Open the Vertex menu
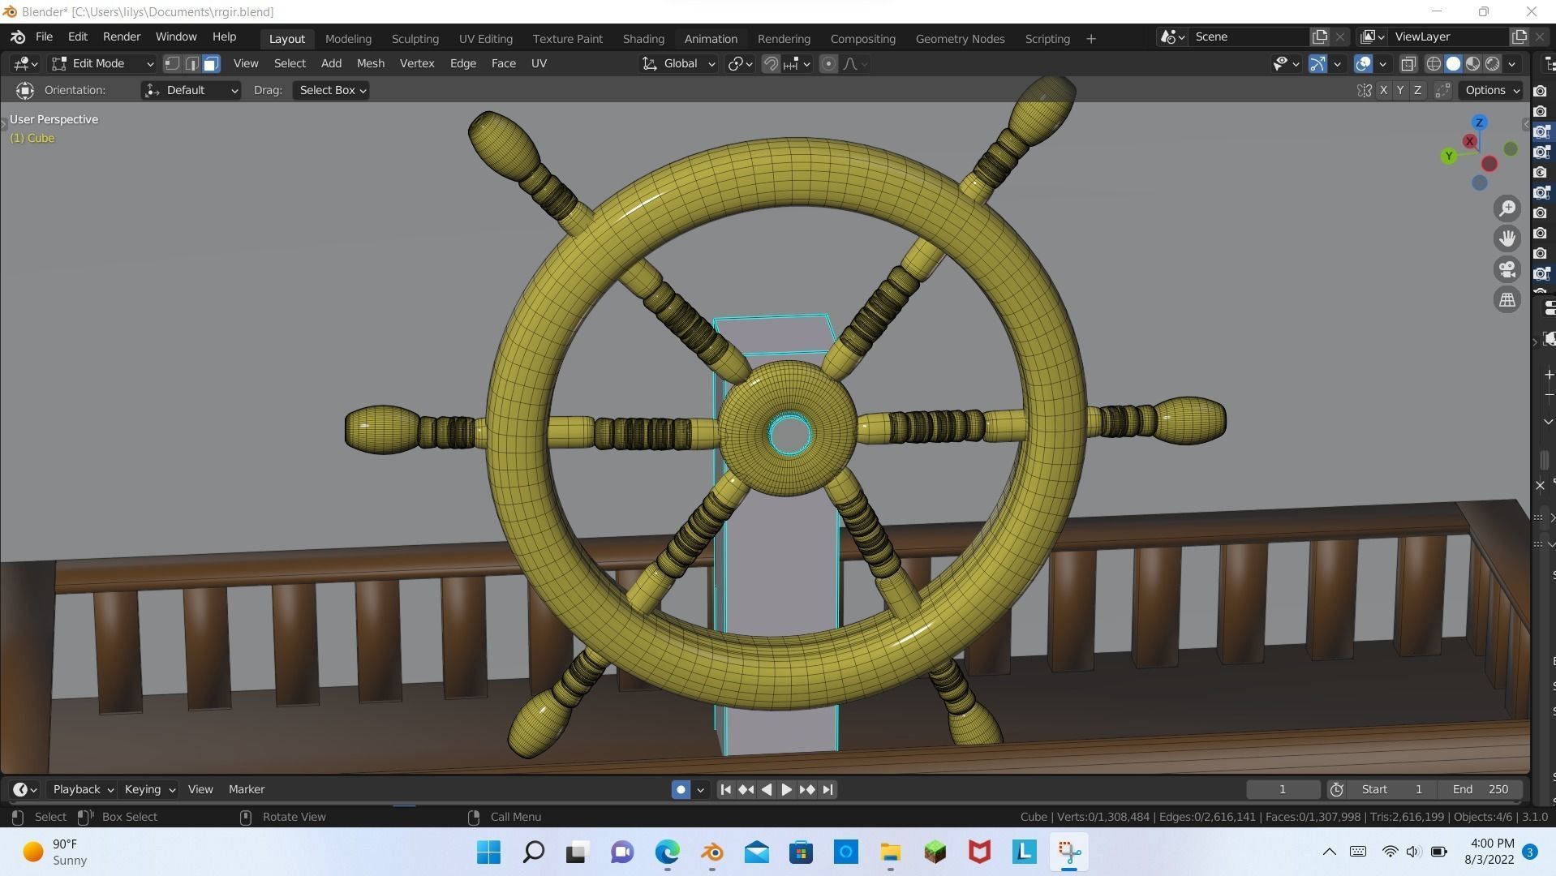 417,63
